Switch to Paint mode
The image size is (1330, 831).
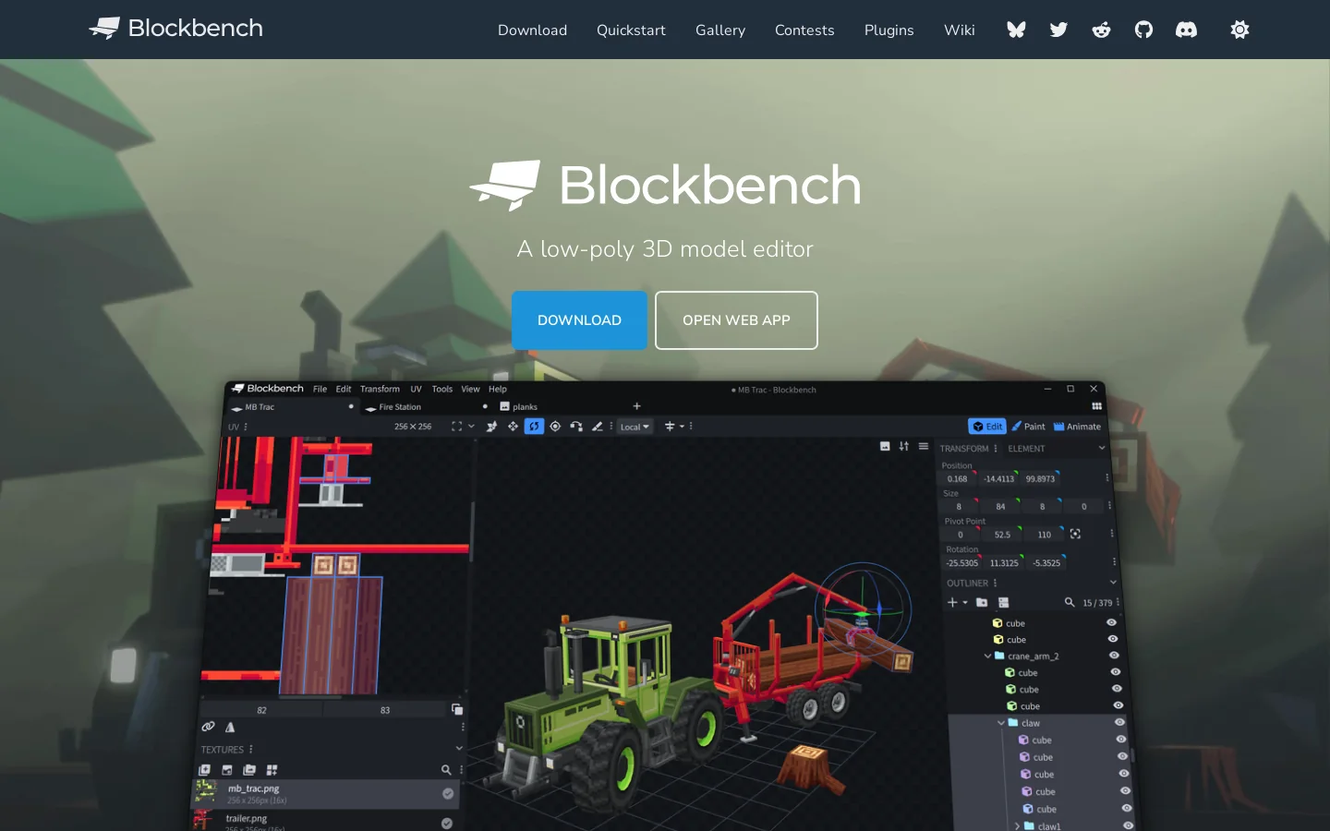click(x=1028, y=427)
